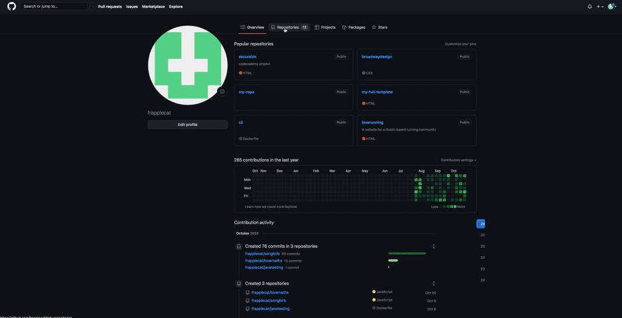Open the notifications bell
The image size is (622, 318).
[x=589, y=7]
